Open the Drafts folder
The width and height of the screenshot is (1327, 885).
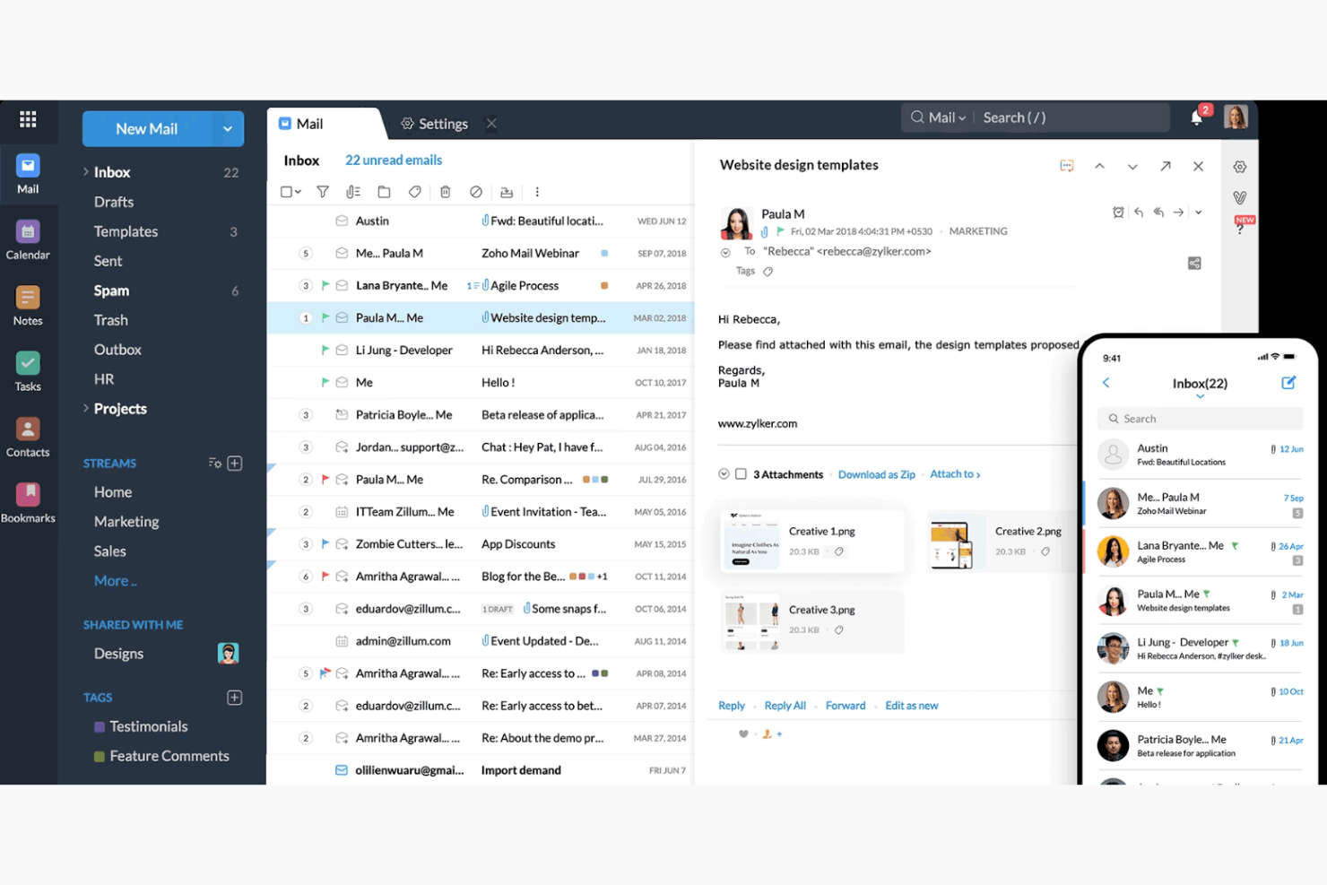(x=114, y=202)
